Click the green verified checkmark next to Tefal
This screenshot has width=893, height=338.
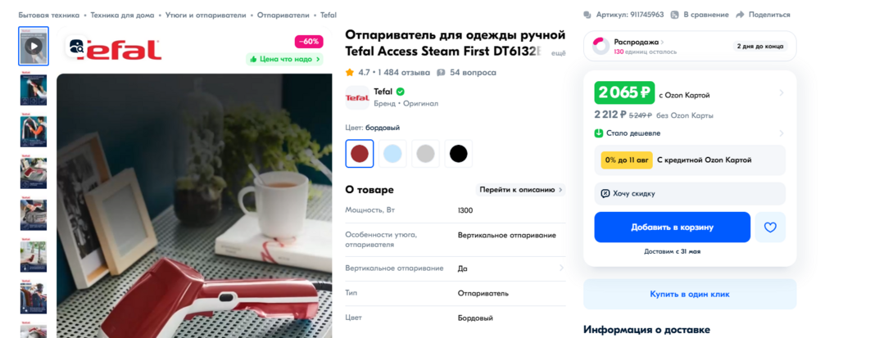pyautogui.click(x=401, y=92)
